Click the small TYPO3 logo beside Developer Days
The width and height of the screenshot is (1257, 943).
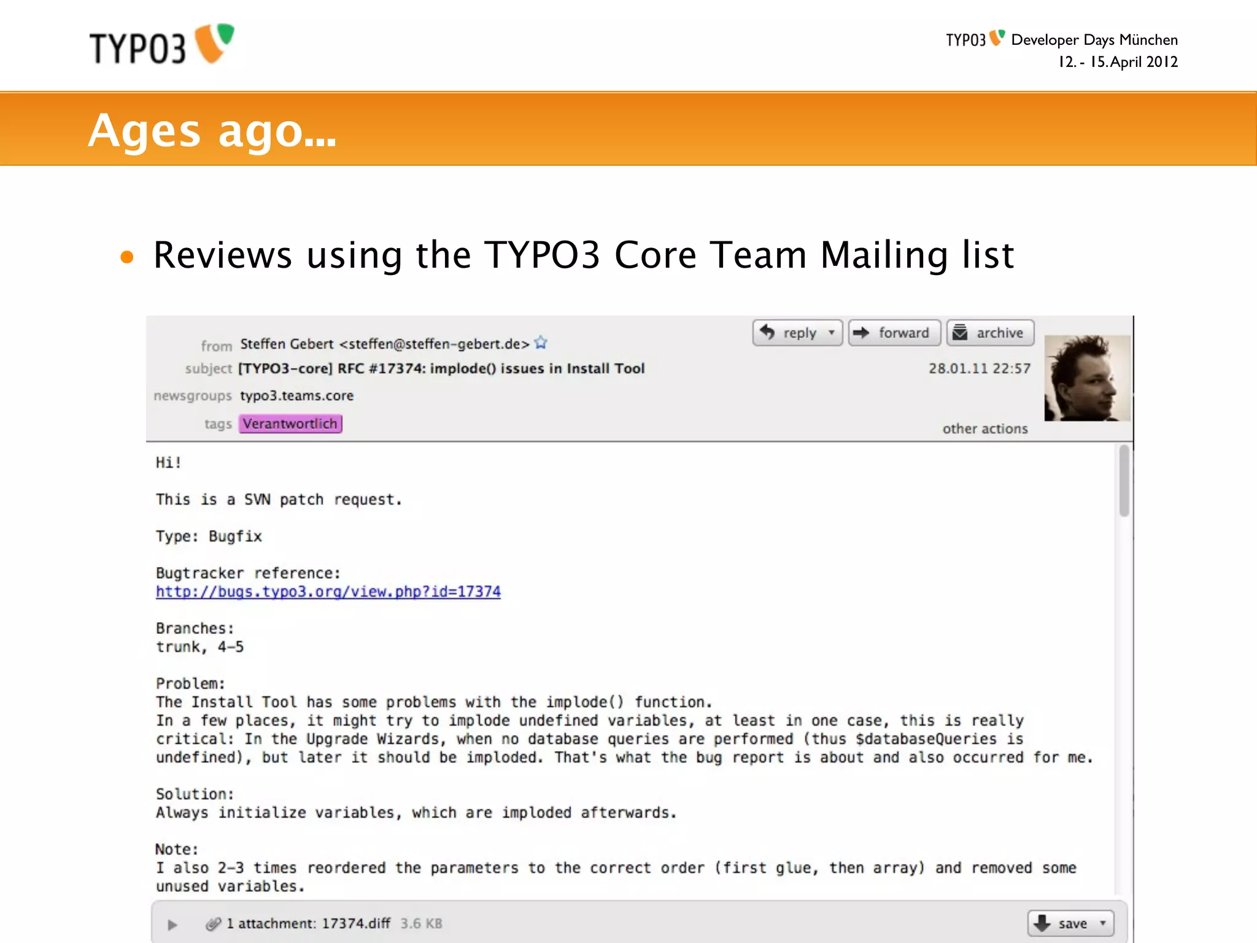[x=975, y=39]
